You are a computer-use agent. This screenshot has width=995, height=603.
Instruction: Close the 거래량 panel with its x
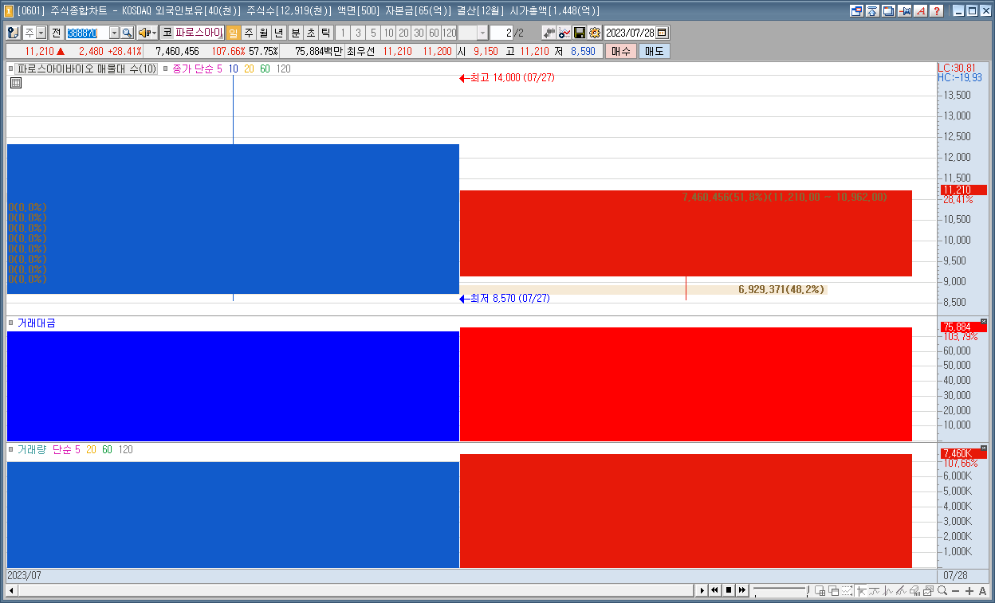[x=983, y=448]
